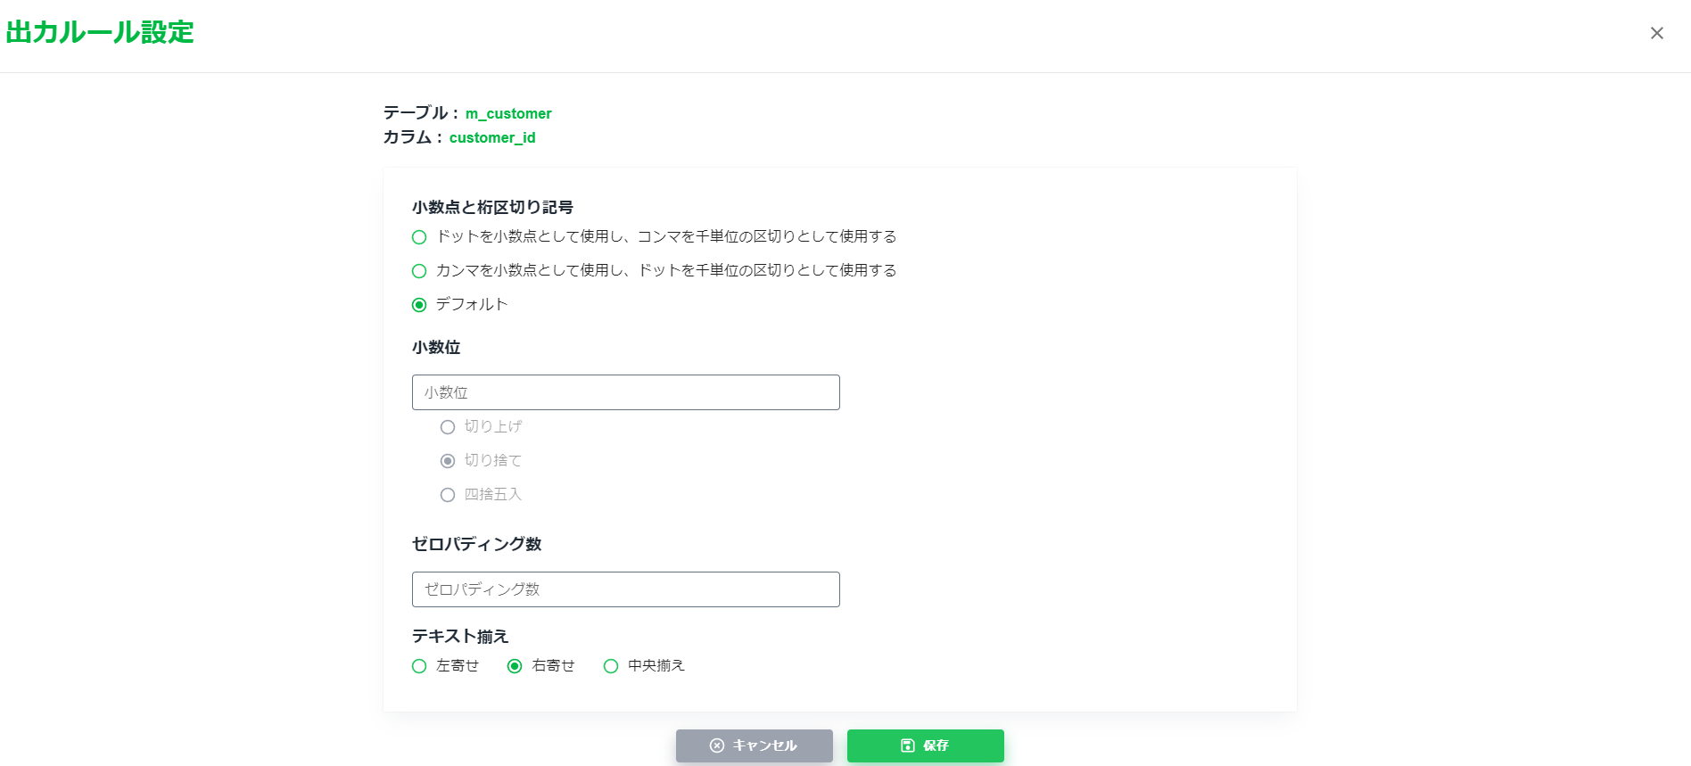Click the 保存 button

(x=925, y=745)
